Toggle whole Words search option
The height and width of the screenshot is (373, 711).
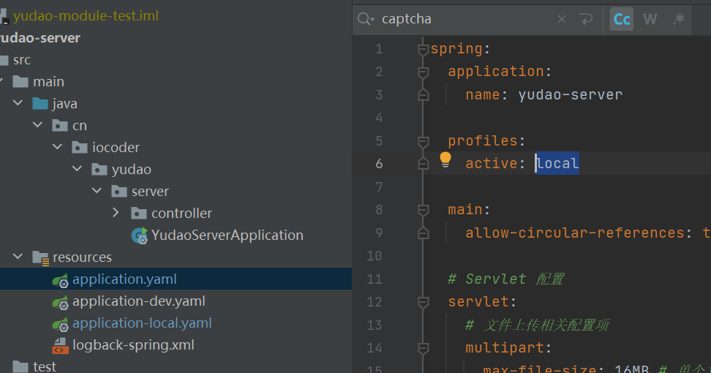[x=650, y=19]
